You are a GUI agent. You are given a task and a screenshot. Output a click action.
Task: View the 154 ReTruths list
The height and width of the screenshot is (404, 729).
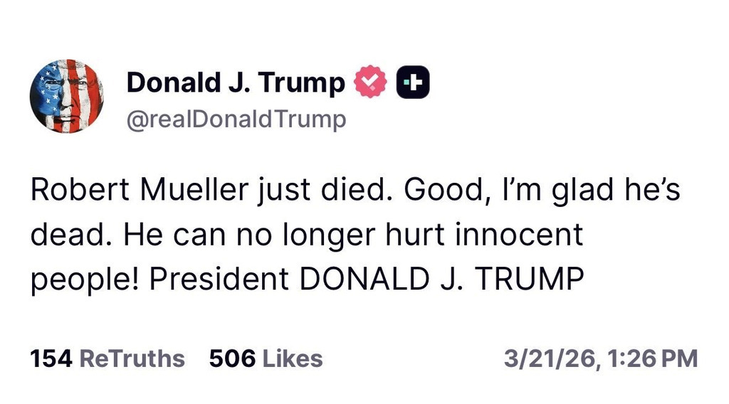pos(107,358)
